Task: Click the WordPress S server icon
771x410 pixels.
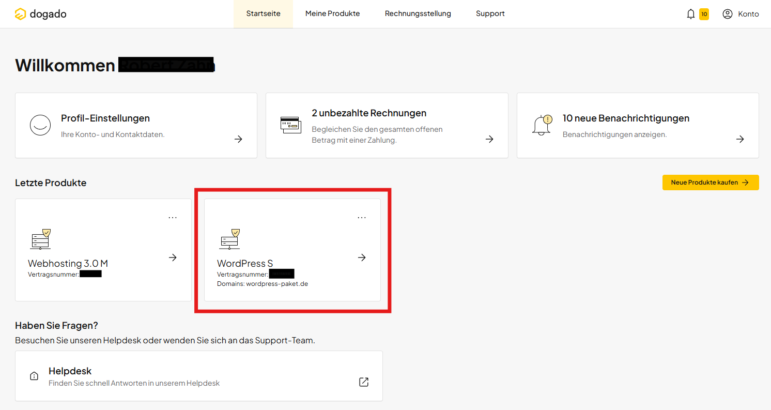Action: click(229, 239)
